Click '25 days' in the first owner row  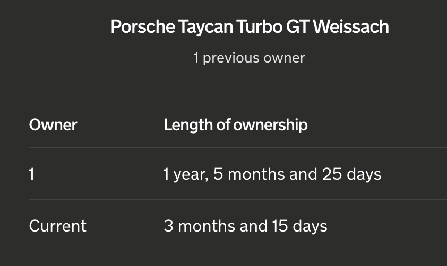352,174
